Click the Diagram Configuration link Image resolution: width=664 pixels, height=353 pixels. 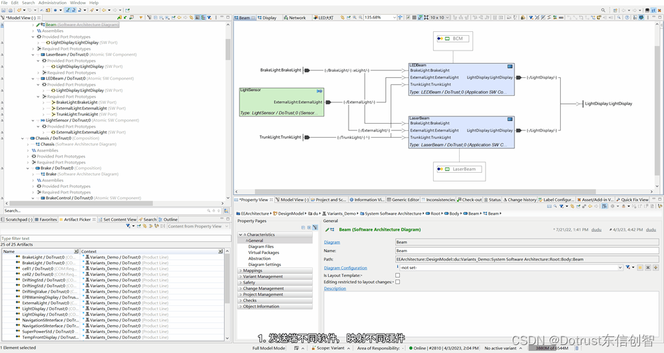(x=345, y=268)
